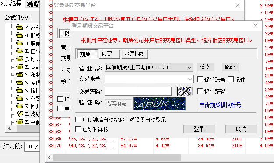This screenshot has height=163, width=274.
Task: Open the 申请期货模拟帐号 link
Action: [x=221, y=105]
